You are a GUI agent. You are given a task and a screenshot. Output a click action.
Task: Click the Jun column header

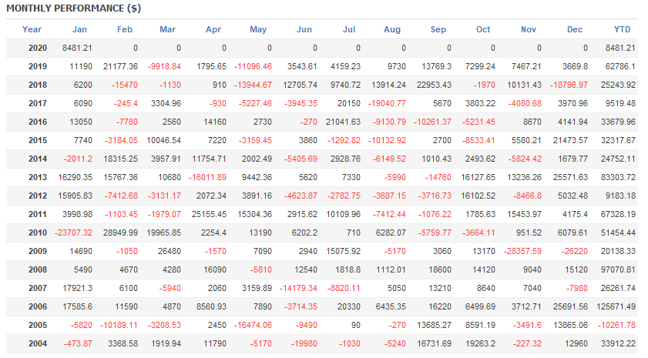304,29
